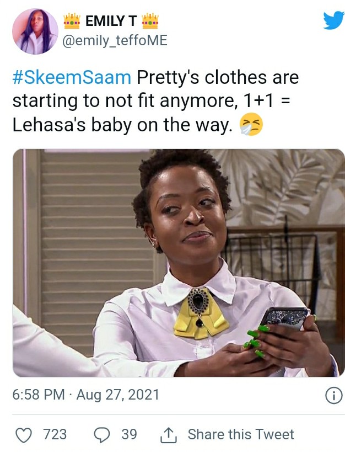Open replies via speech bubble icon
The height and width of the screenshot is (452, 345).
click(102, 435)
